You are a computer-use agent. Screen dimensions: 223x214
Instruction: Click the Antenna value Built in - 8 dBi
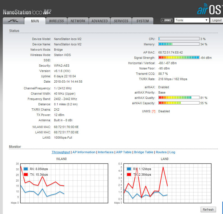coord(63,120)
